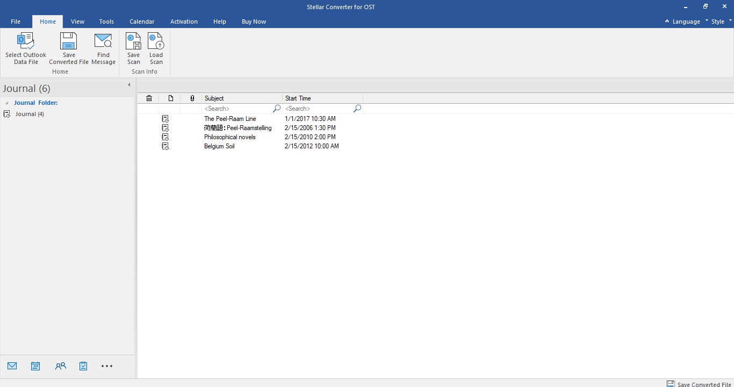This screenshot has width=734, height=387.
Task: Switch to the Calendar ribbon tab
Action: [142, 21]
